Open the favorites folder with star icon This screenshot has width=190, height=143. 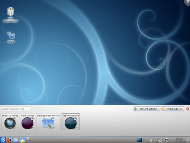click(x=22, y=140)
